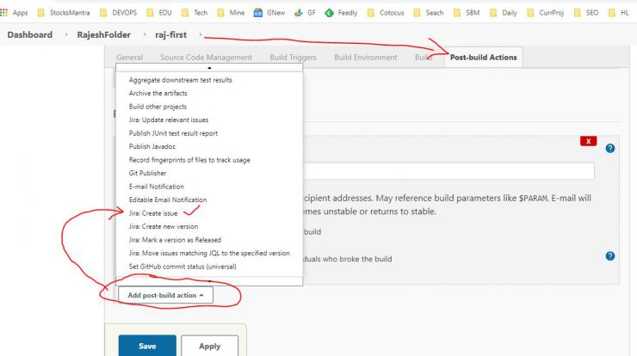The height and width of the screenshot is (356, 637).
Task: Open the GNew bookmark
Action: (269, 13)
